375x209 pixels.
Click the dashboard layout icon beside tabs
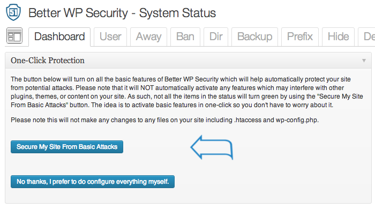coord(14,35)
